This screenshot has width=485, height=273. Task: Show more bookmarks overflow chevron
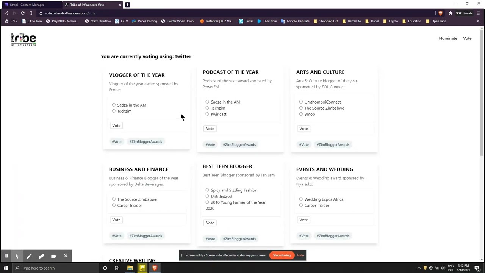(478, 21)
